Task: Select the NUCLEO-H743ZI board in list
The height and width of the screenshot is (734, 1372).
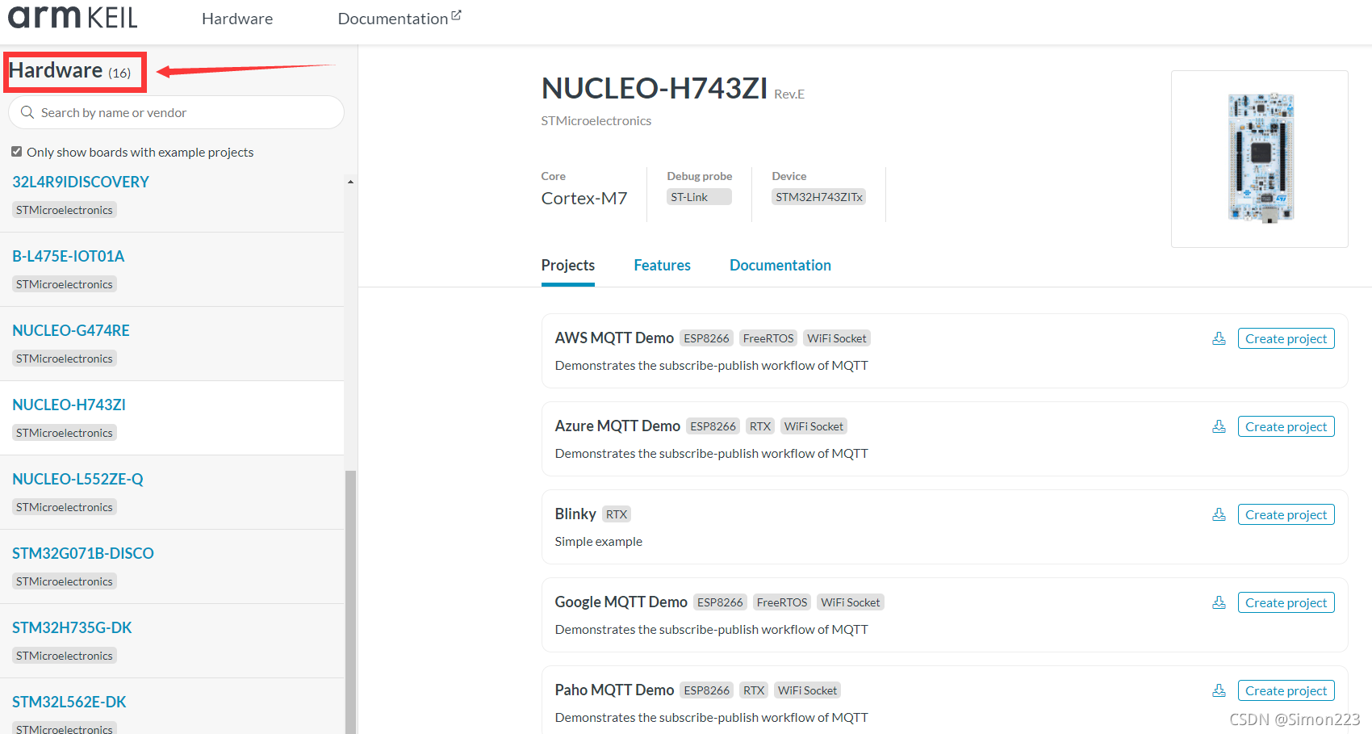Action: tap(69, 405)
